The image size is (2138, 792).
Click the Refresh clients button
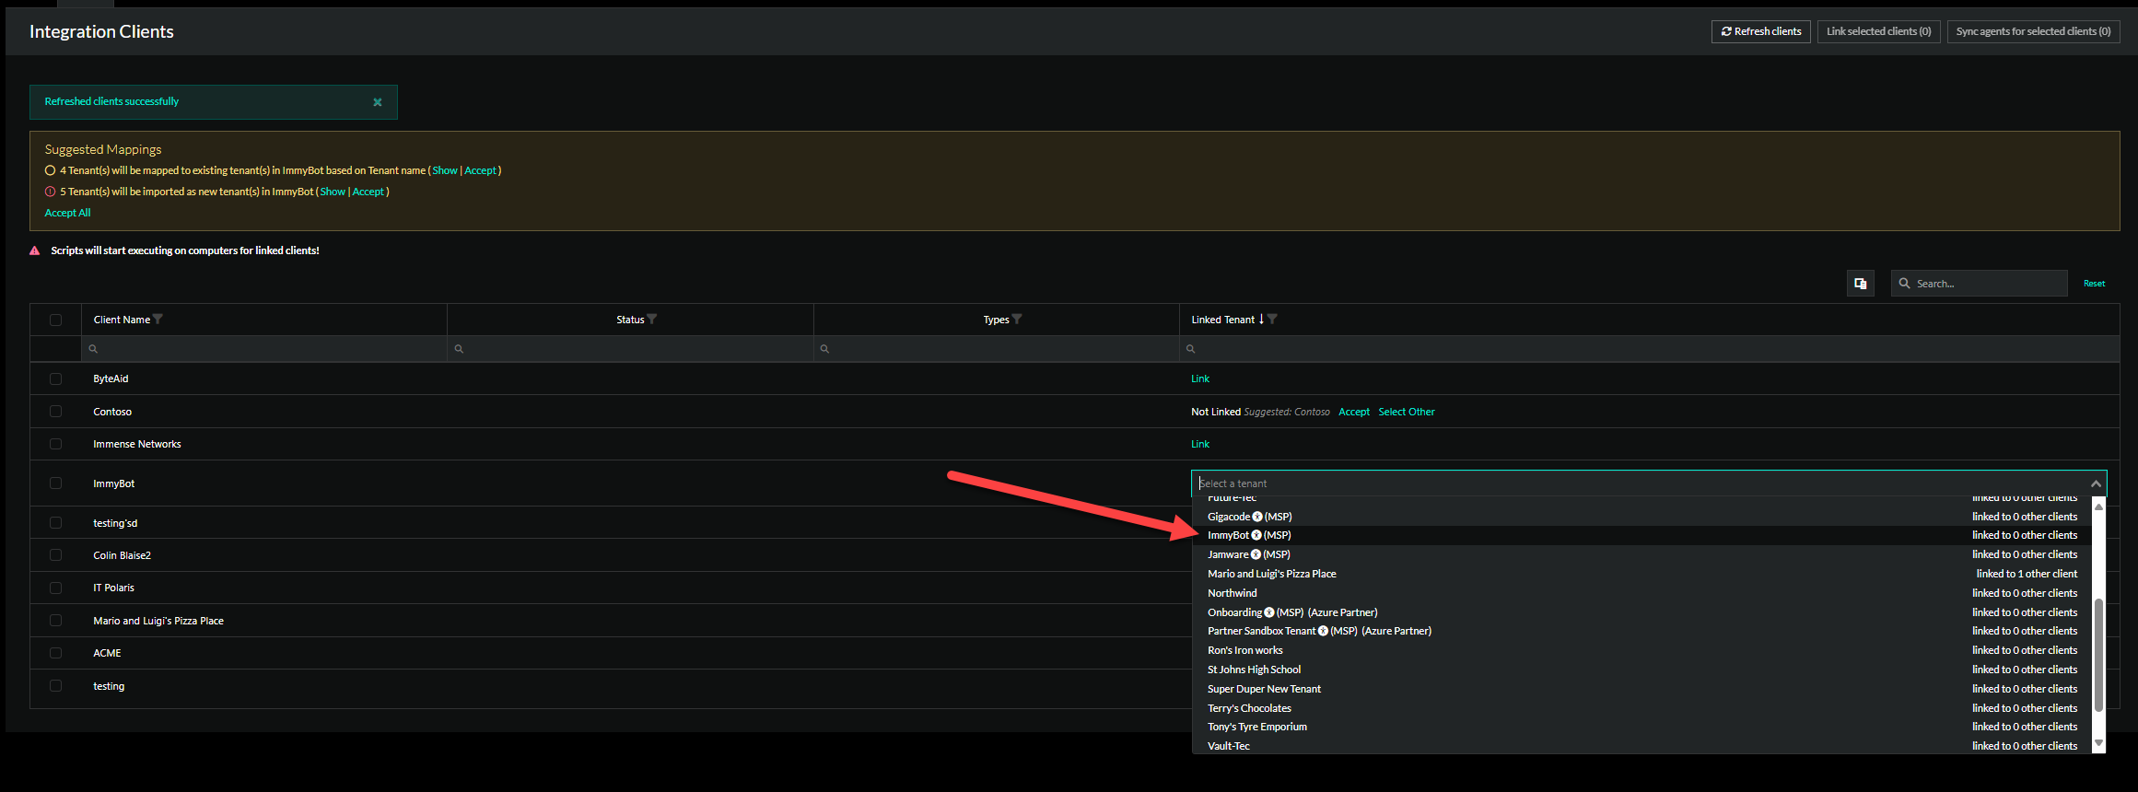[1760, 31]
